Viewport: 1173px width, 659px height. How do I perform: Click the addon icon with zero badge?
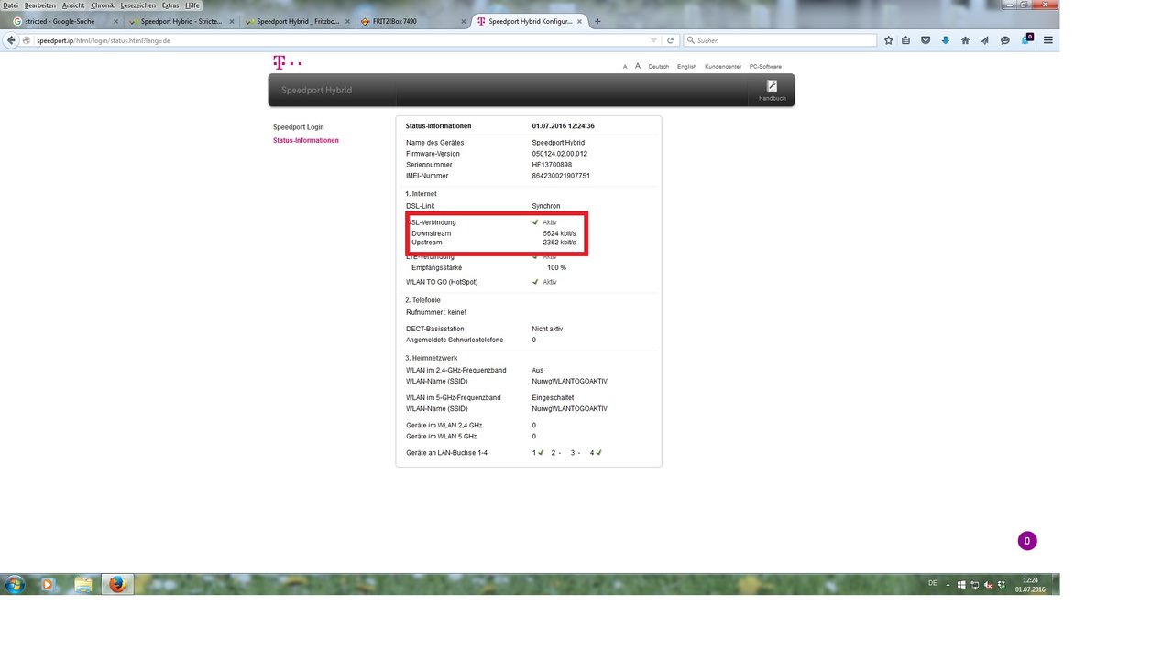[x=1027, y=39]
